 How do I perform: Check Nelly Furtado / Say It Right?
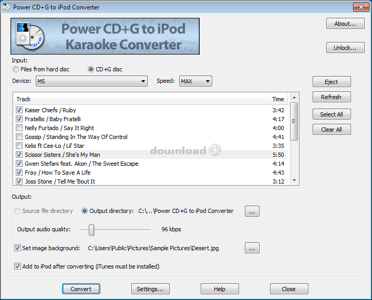pyautogui.click(x=19, y=128)
